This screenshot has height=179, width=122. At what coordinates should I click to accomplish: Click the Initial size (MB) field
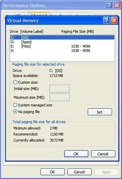59,88
